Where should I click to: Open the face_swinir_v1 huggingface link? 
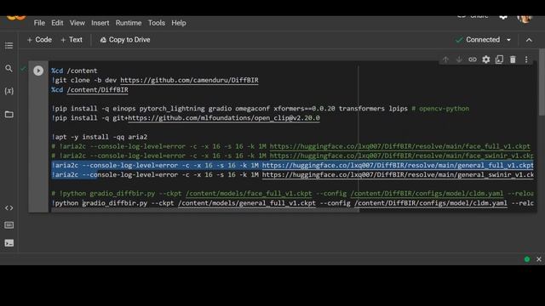[401, 156]
